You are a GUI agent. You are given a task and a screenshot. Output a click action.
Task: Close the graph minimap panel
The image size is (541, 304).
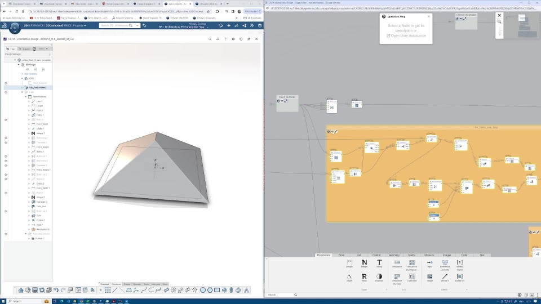tap(499, 15)
